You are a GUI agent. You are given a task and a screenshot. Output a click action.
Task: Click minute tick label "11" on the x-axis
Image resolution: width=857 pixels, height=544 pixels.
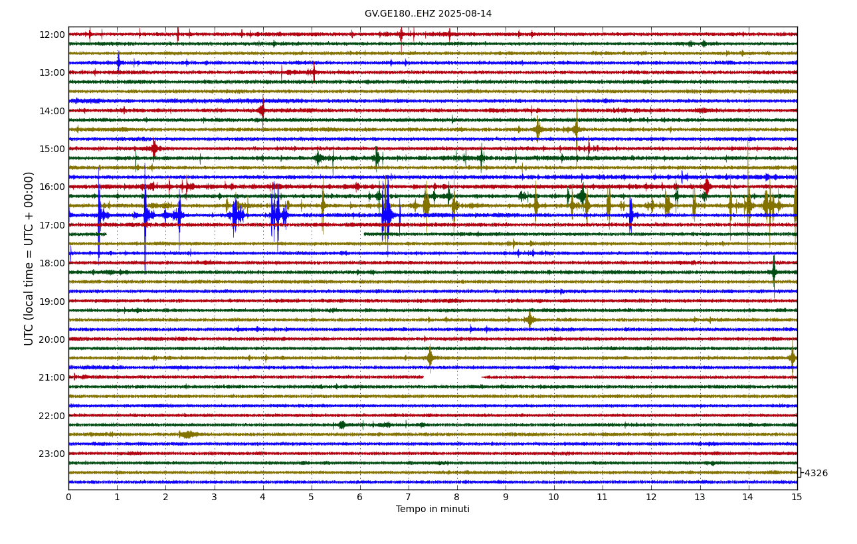click(x=603, y=497)
